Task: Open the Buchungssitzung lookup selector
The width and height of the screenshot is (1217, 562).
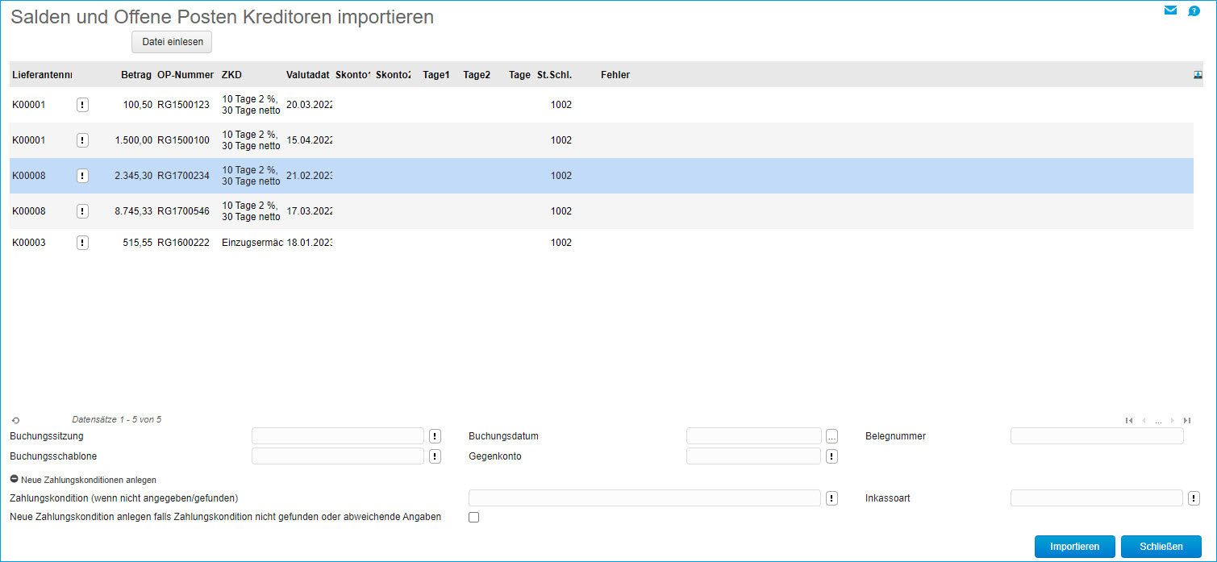Action: point(435,436)
